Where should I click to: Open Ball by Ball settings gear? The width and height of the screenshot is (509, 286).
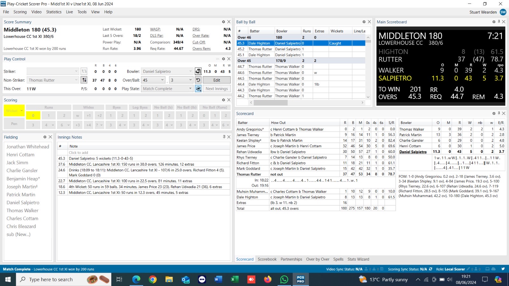tap(364, 22)
